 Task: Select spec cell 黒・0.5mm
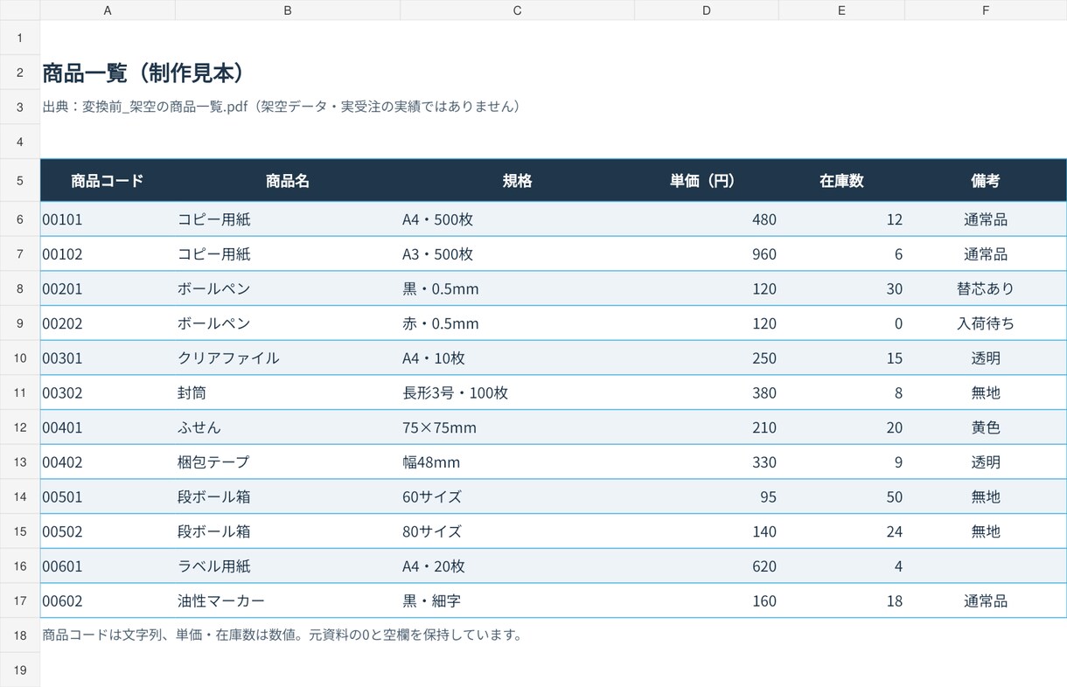point(517,288)
